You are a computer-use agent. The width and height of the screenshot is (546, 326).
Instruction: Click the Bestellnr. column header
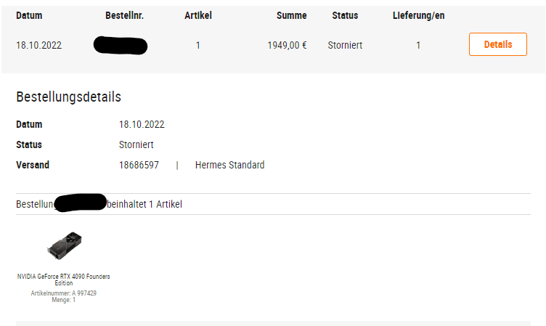124,16
